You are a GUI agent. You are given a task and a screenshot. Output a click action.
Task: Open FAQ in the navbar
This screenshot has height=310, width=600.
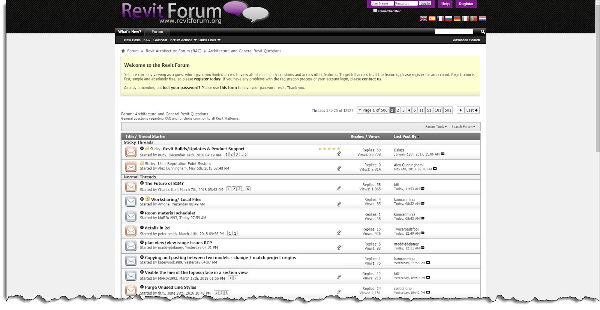click(x=147, y=40)
